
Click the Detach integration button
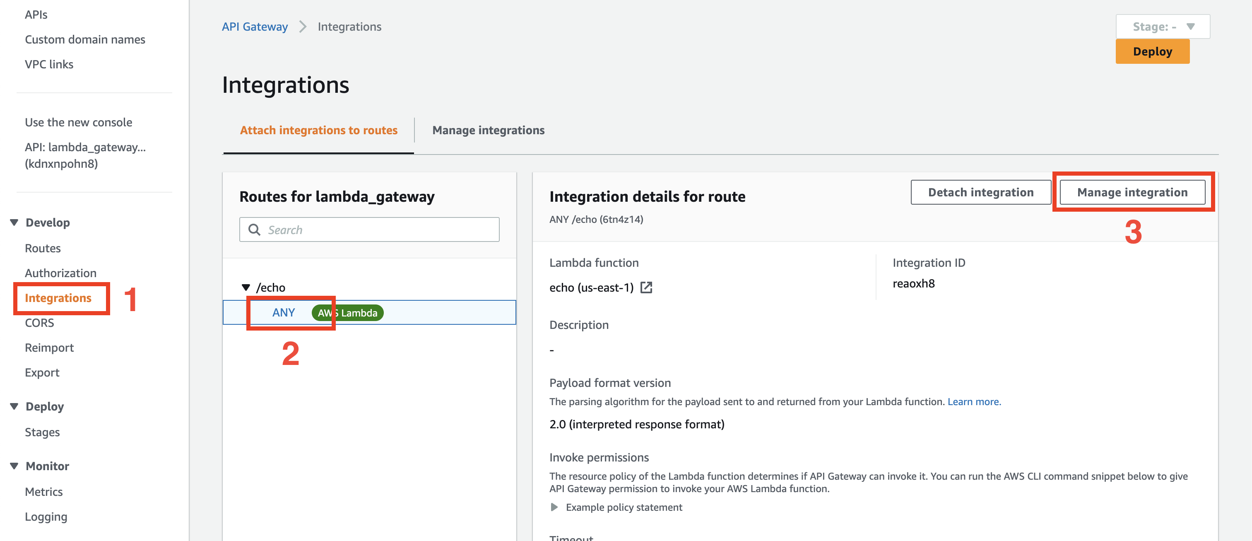[x=980, y=193]
